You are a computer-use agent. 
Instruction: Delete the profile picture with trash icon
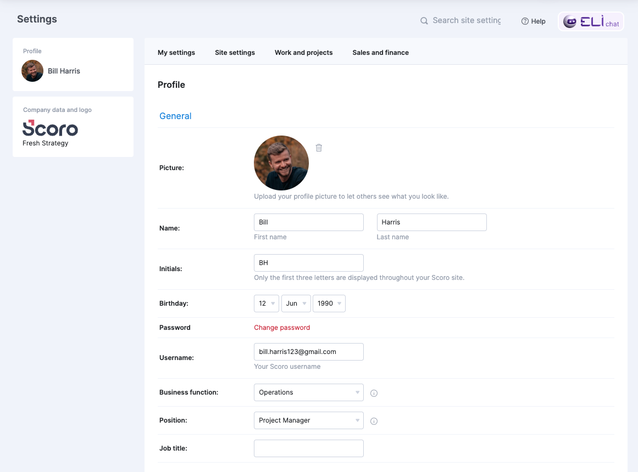319,148
